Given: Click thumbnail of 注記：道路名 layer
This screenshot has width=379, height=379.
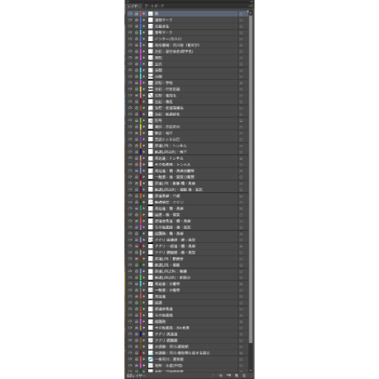Looking at the screenshot, I should click(151, 96).
